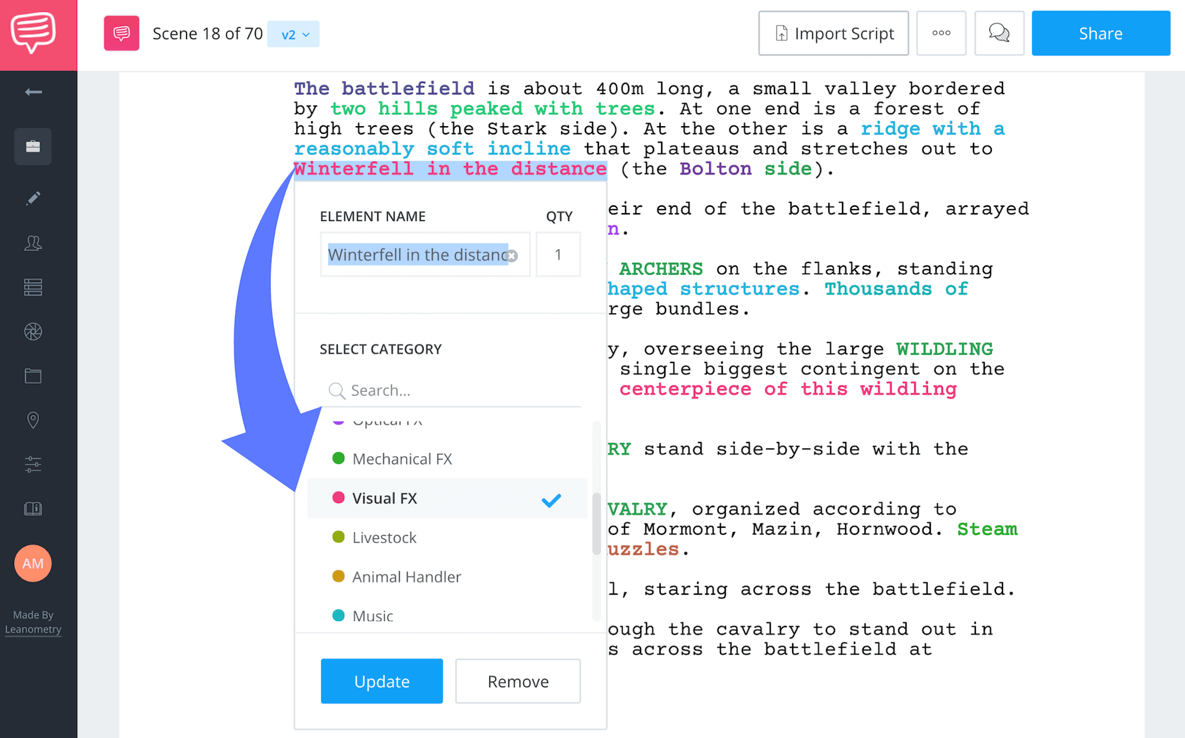Open the filter settings sliders icon
The height and width of the screenshot is (738, 1185).
tap(33, 464)
